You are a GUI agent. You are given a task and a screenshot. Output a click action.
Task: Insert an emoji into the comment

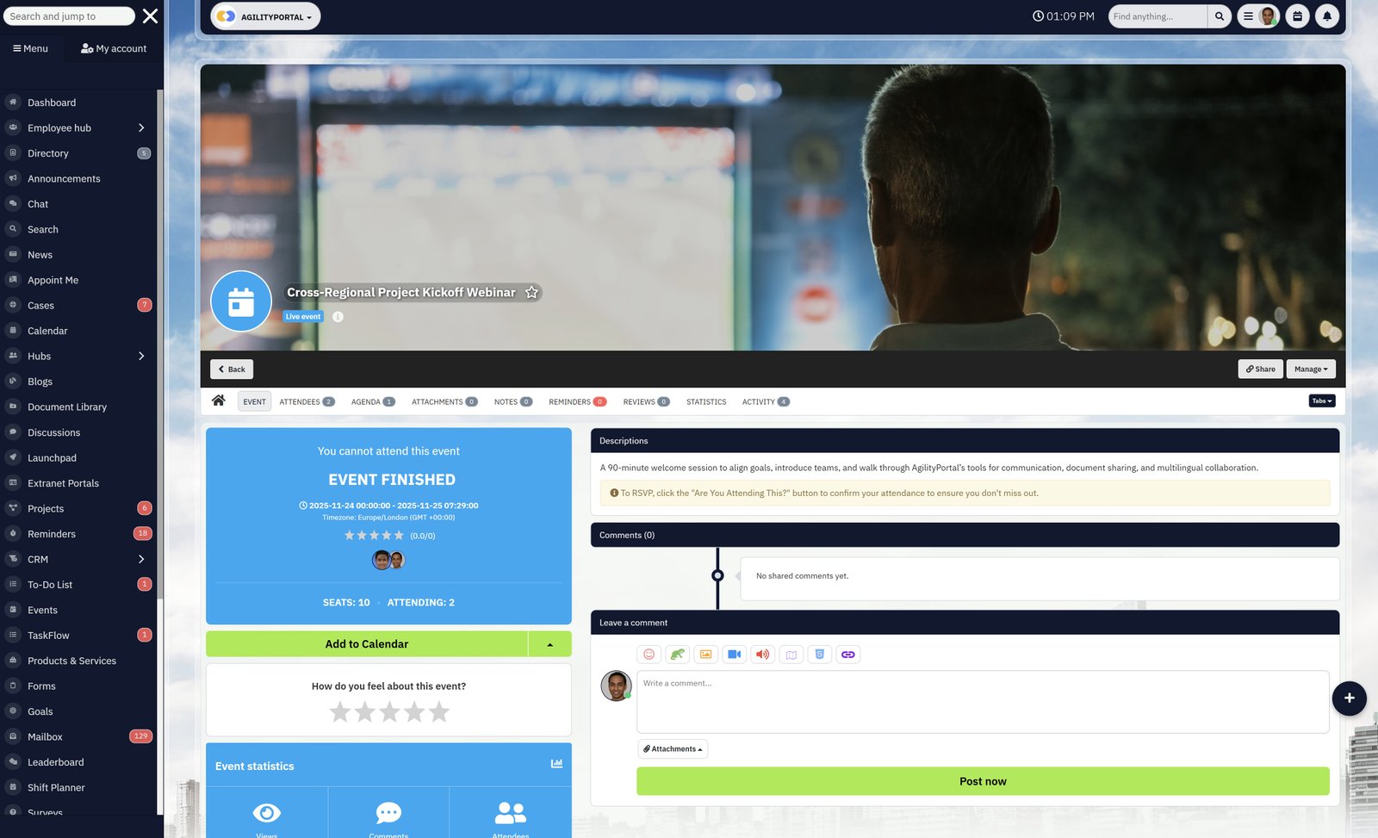(x=649, y=655)
